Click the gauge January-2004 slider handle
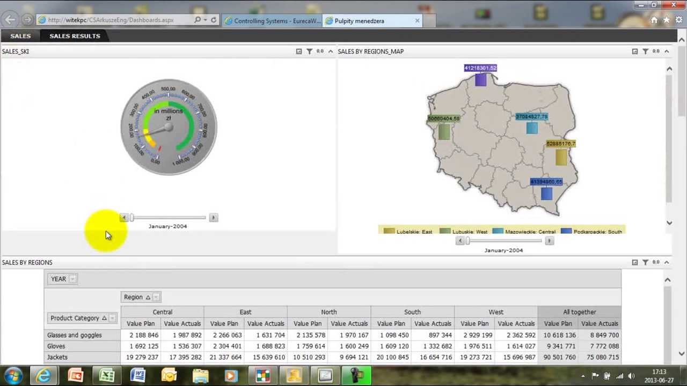 click(131, 218)
